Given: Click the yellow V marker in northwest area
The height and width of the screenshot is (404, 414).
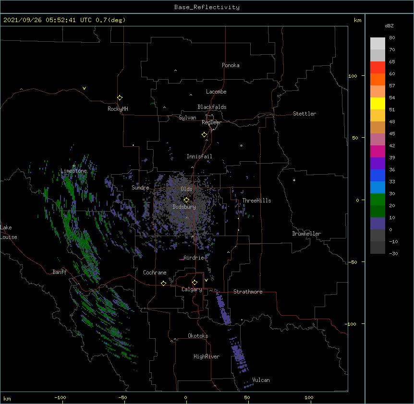Looking at the screenshot, I should (x=84, y=88).
